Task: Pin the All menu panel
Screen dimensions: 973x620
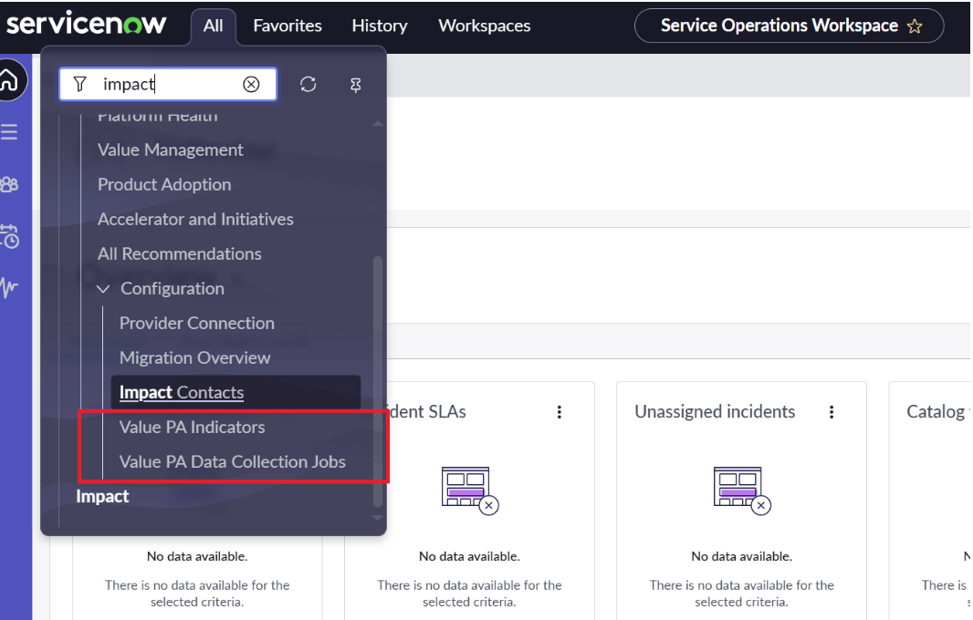Action: click(x=356, y=85)
